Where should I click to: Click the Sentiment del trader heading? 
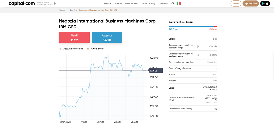(x=181, y=22)
